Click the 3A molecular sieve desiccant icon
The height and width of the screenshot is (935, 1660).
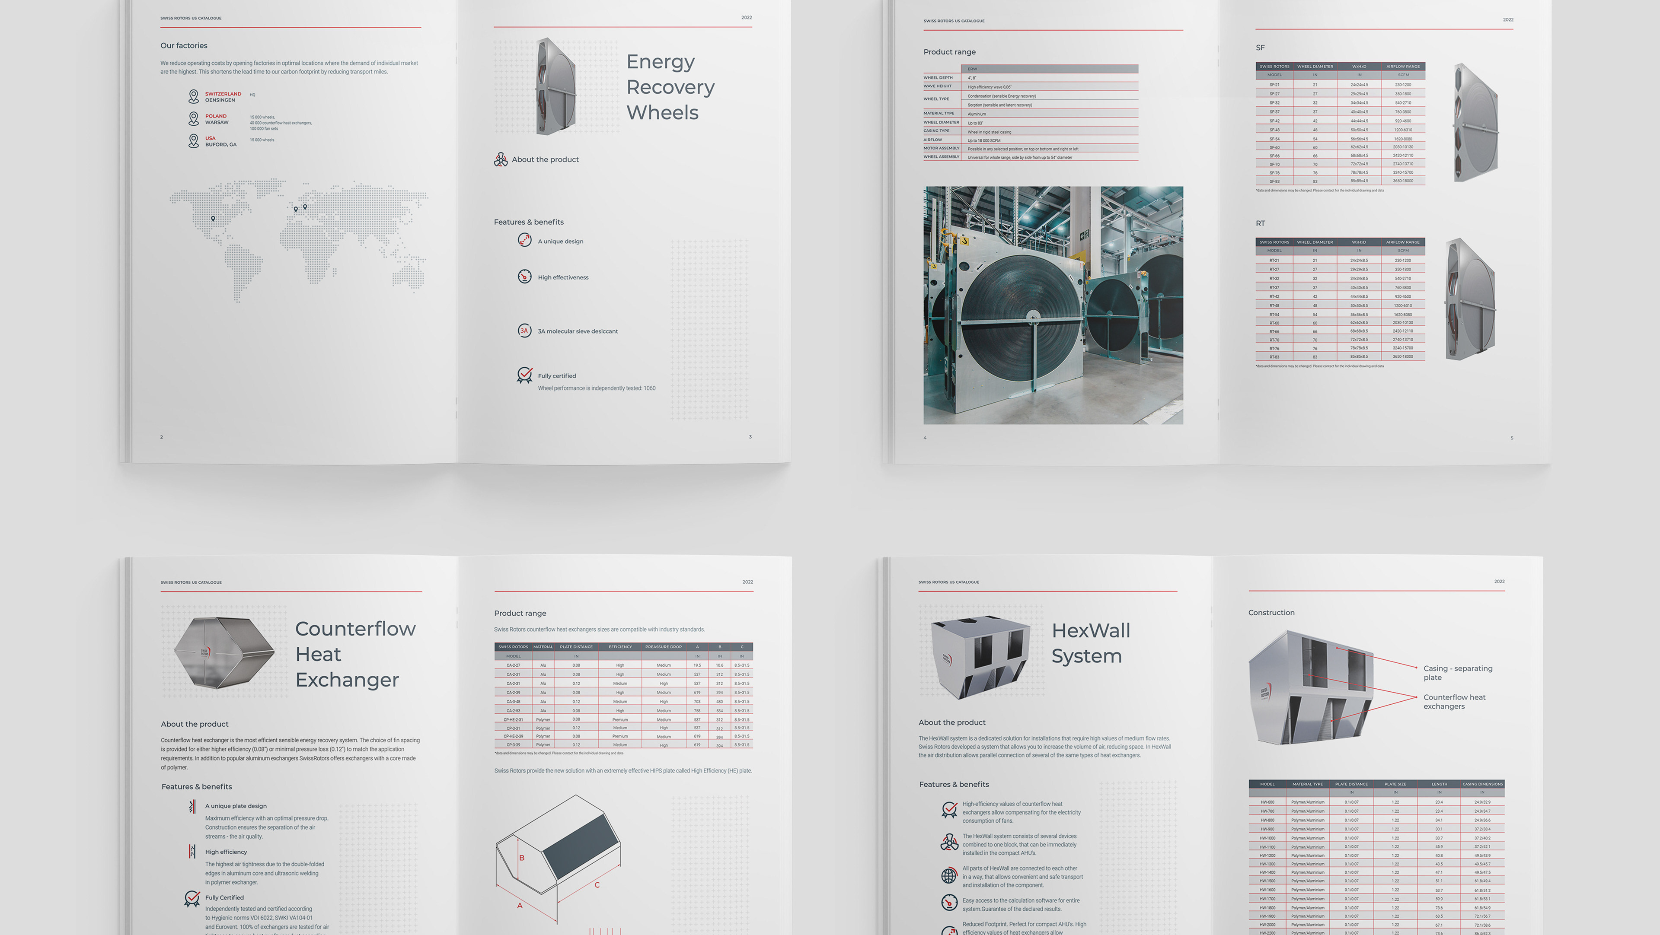click(524, 331)
